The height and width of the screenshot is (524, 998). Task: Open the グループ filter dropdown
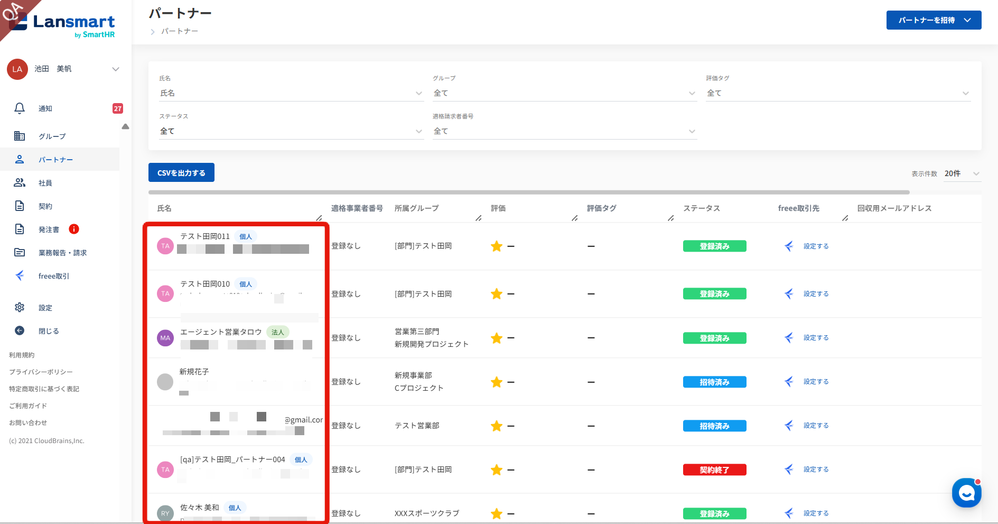pyautogui.click(x=564, y=93)
